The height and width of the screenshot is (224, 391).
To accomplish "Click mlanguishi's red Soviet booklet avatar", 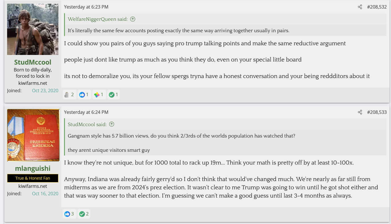I will [33, 135].
